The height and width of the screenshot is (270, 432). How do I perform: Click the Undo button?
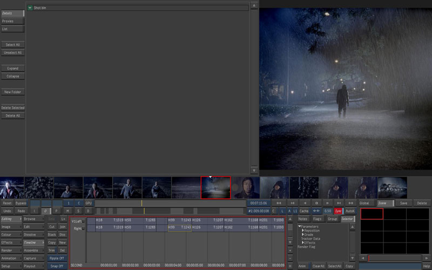pyautogui.click(x=7, y=211)
